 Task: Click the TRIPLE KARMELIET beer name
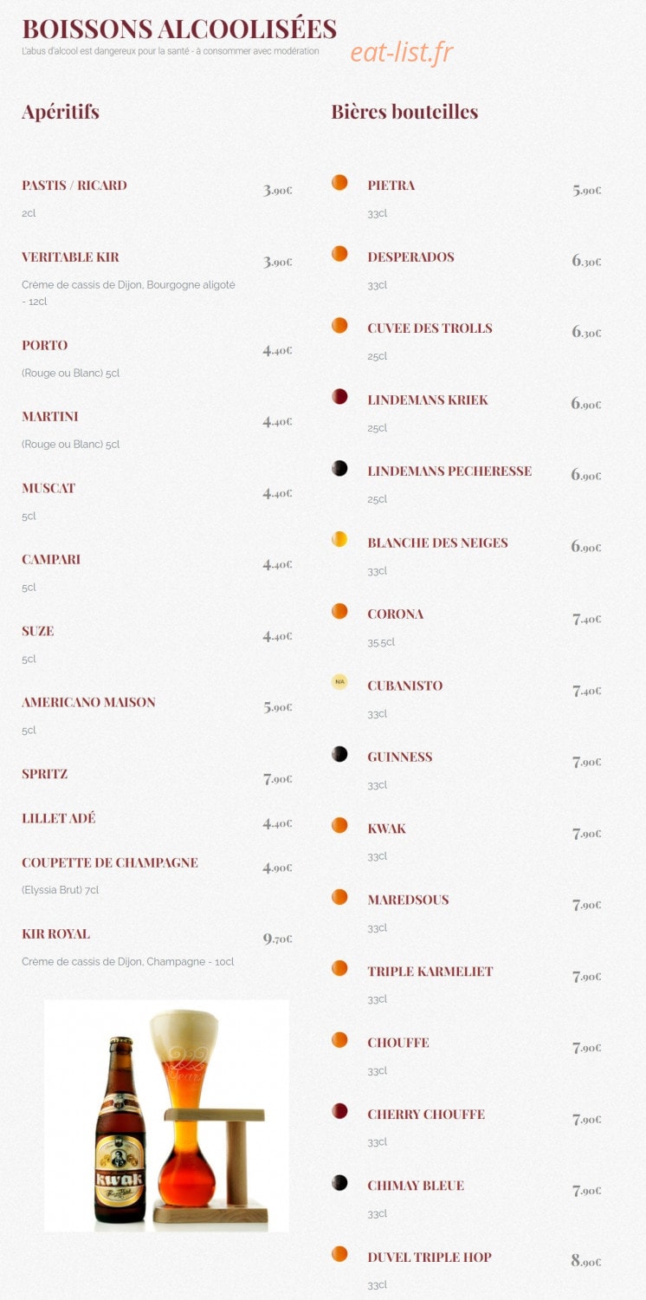point(430,972)
